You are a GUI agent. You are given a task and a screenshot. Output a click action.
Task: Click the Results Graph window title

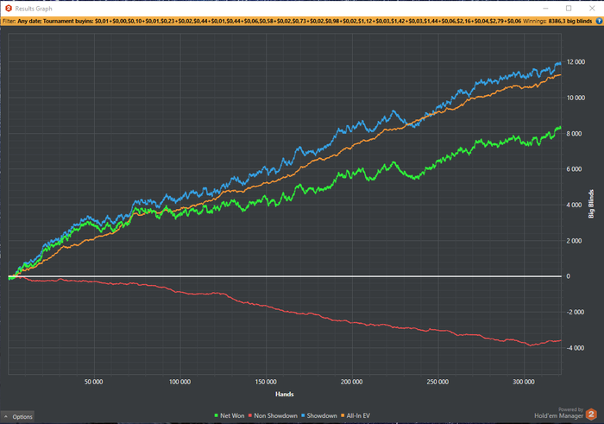tap(34, 9)
